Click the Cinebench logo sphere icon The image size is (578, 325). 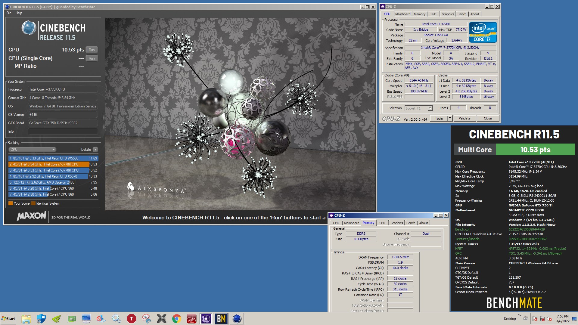click(x=29, y=28)
